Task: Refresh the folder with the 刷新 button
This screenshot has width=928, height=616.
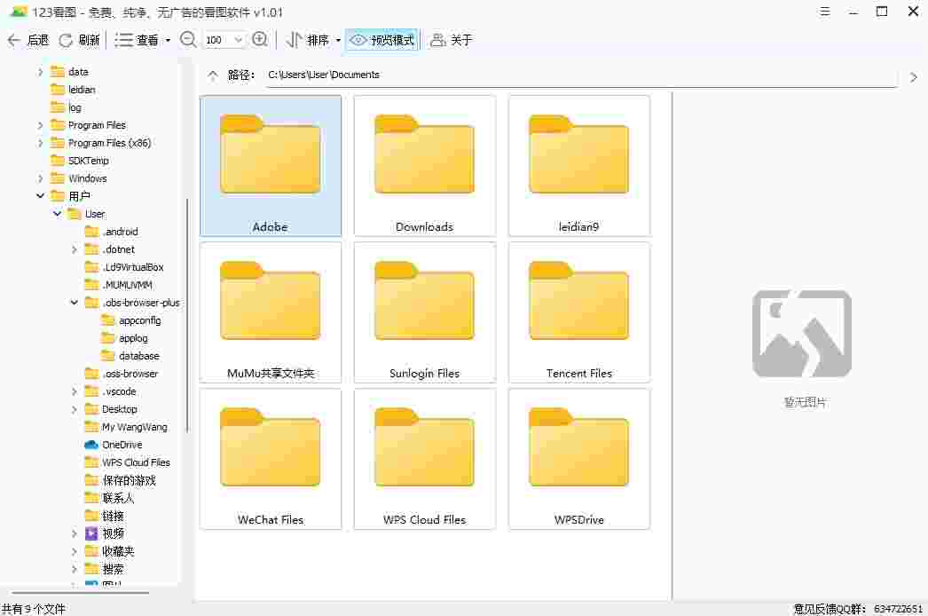Action: pyautogui.click(x=79, y=40)
